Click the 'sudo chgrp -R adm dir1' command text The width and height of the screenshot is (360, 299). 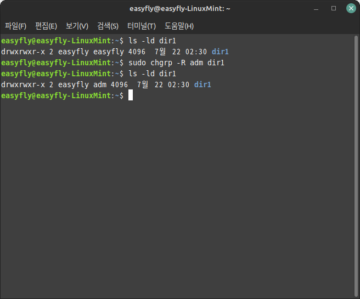point(176,63)
